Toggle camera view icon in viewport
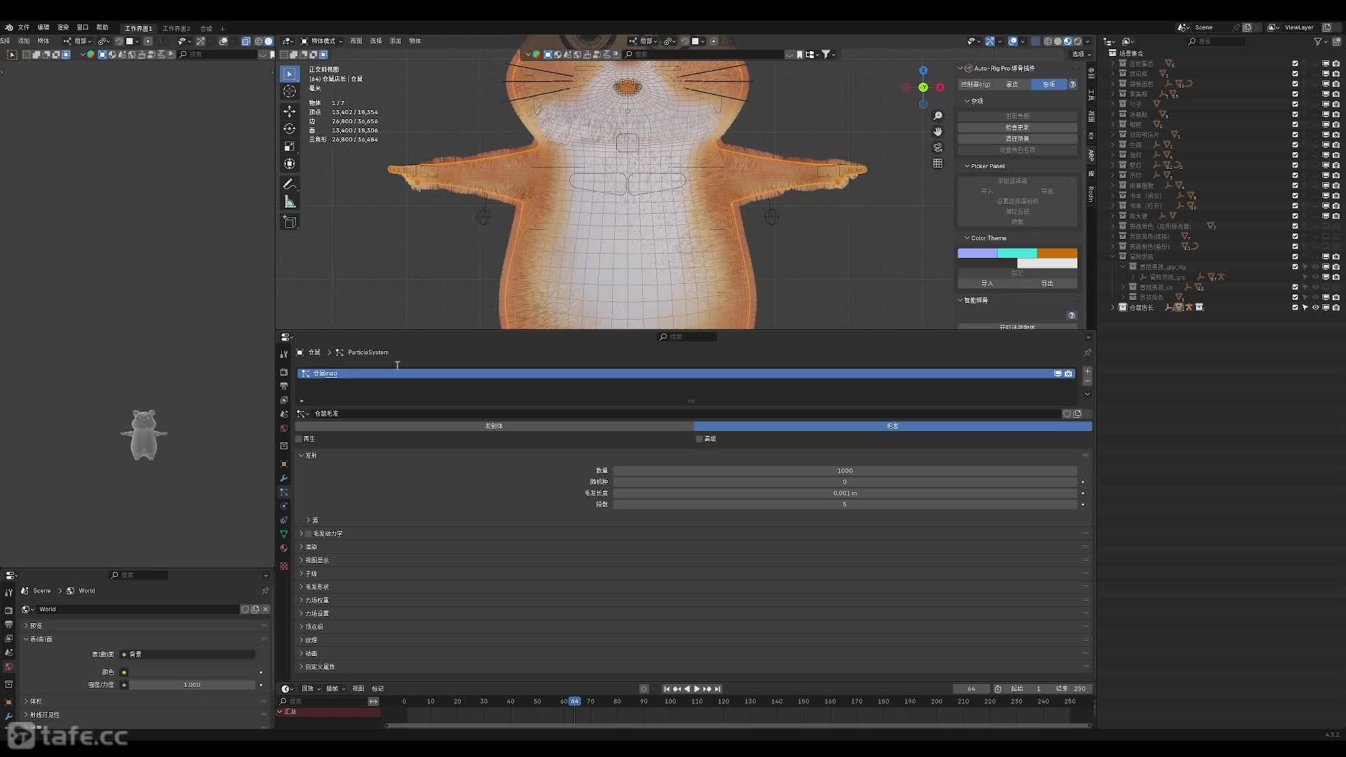The height and width of the screenshot is (757, 1346). point(937,147)
